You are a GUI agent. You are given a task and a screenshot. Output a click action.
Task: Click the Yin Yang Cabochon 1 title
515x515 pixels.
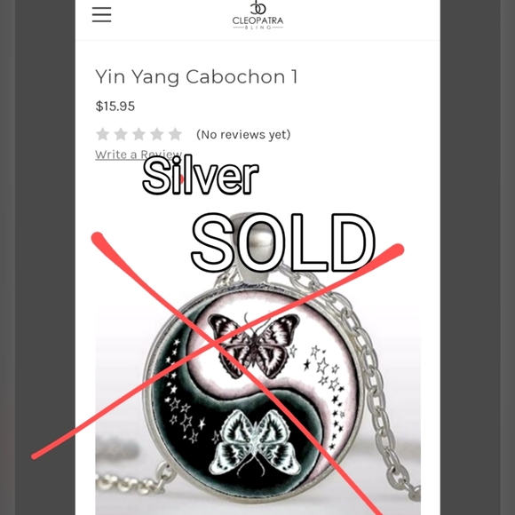[x=196, y=77]
